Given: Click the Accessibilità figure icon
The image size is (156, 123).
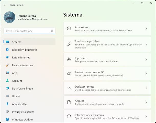Looking at the screenshot, I should point(7,104).
